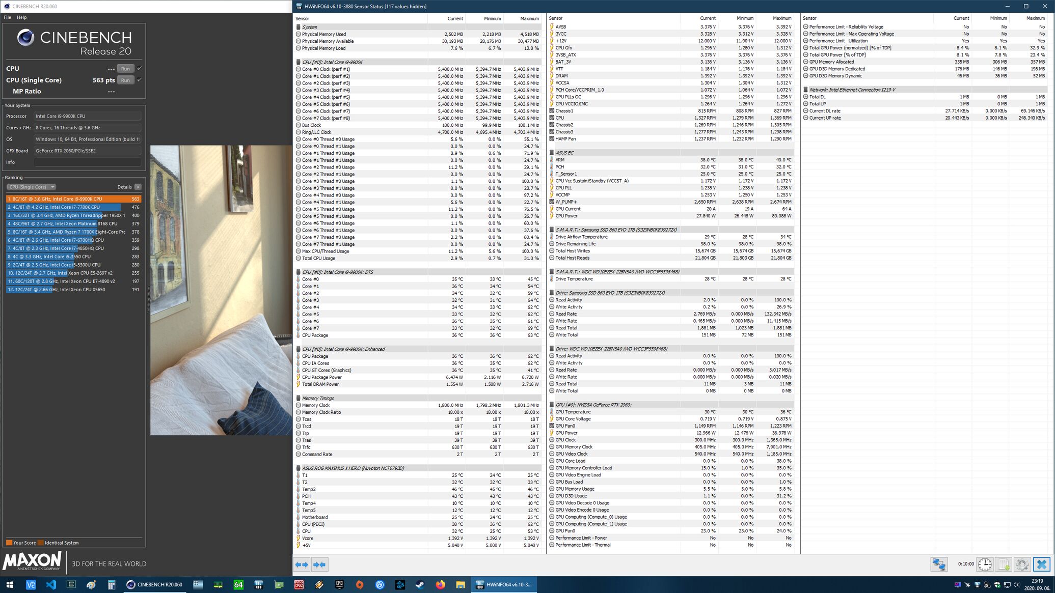Open the Calculator taskbar icon
The width and height of the screenshot is (1055, 593).
pyautogui.click(x=112, y=584)
